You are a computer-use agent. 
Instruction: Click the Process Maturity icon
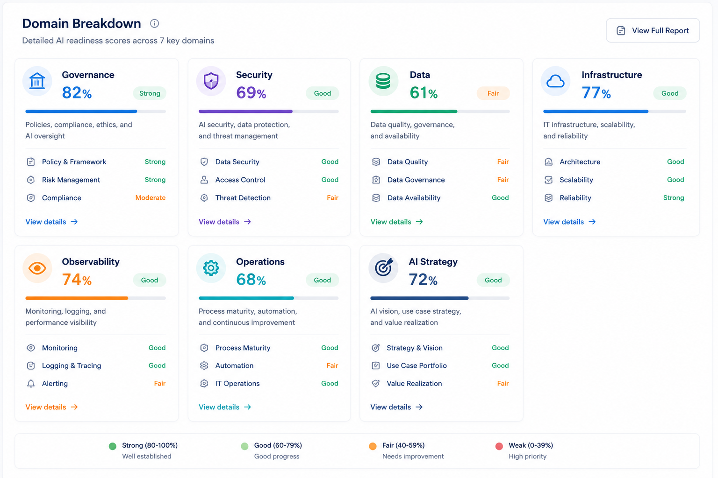point(204,348)
